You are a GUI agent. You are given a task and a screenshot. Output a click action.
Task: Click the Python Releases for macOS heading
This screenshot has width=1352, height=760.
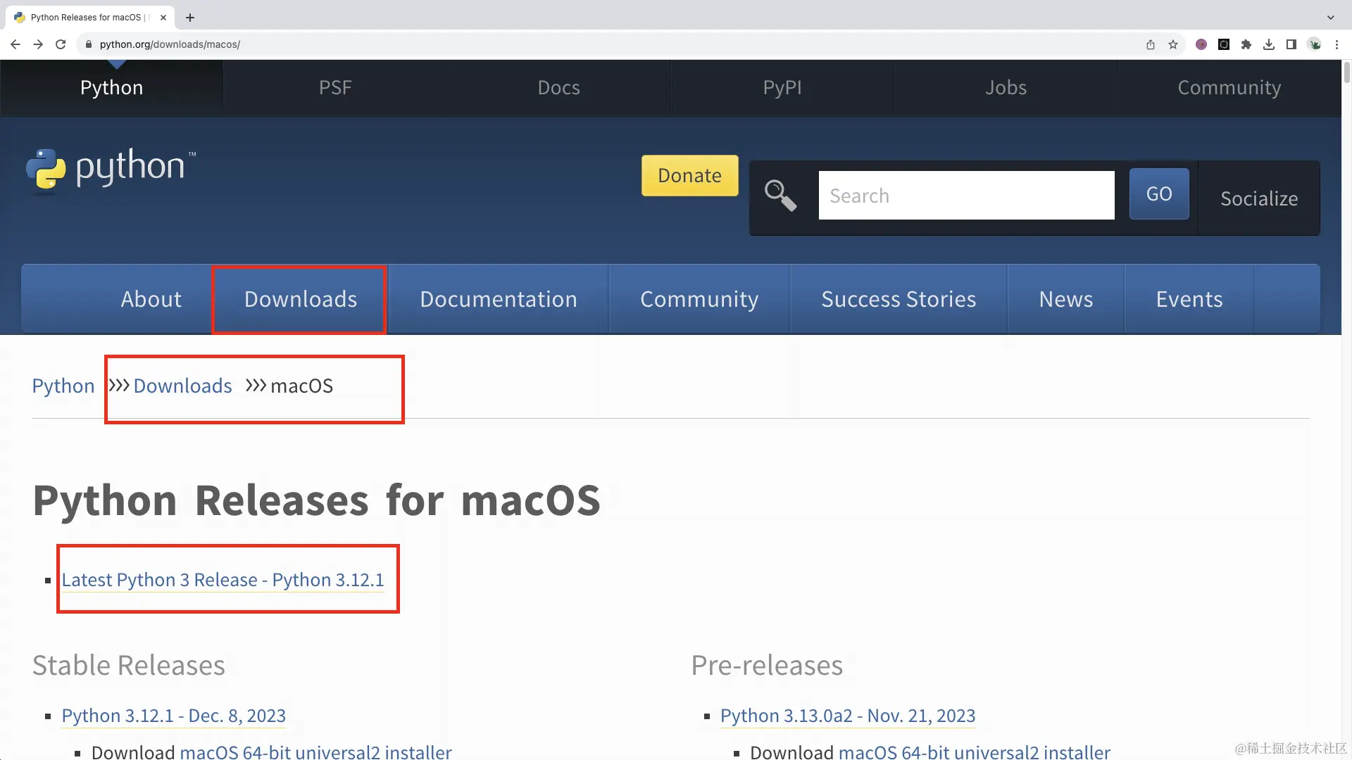click(x=317, y=500)
